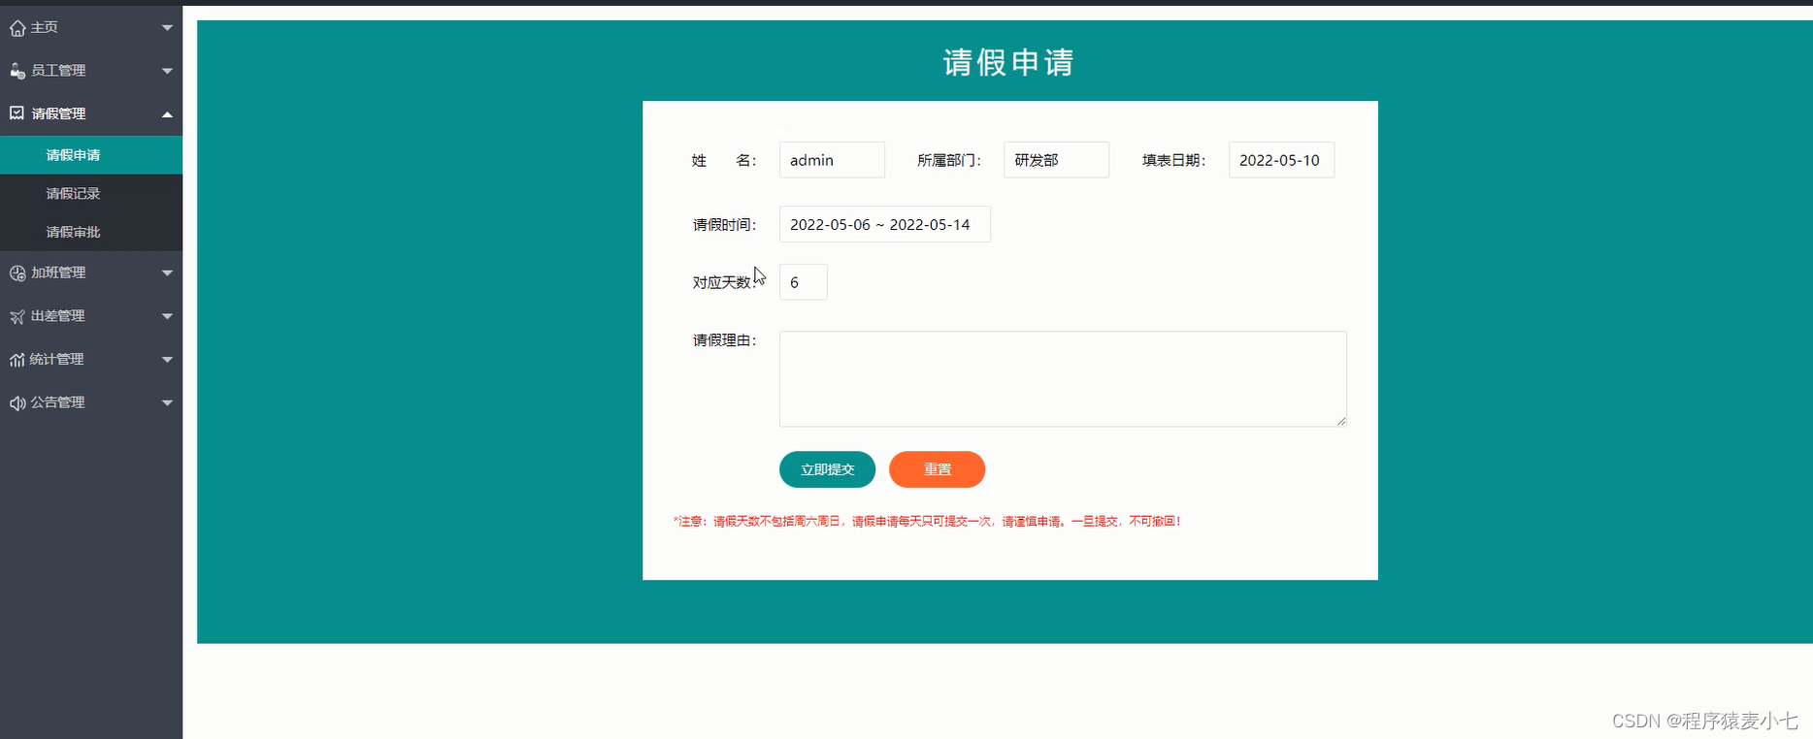Expand the 加班管理 dropdown arrow
The width and height of the screenshot is (1813, 739).
coord(167,273)
